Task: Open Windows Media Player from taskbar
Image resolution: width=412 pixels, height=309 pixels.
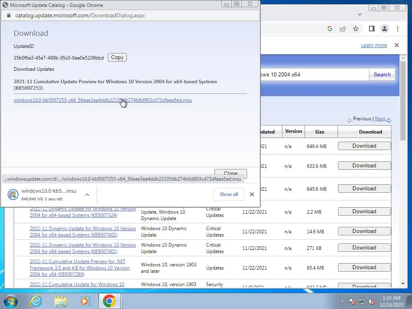Action: click(85, 301)
